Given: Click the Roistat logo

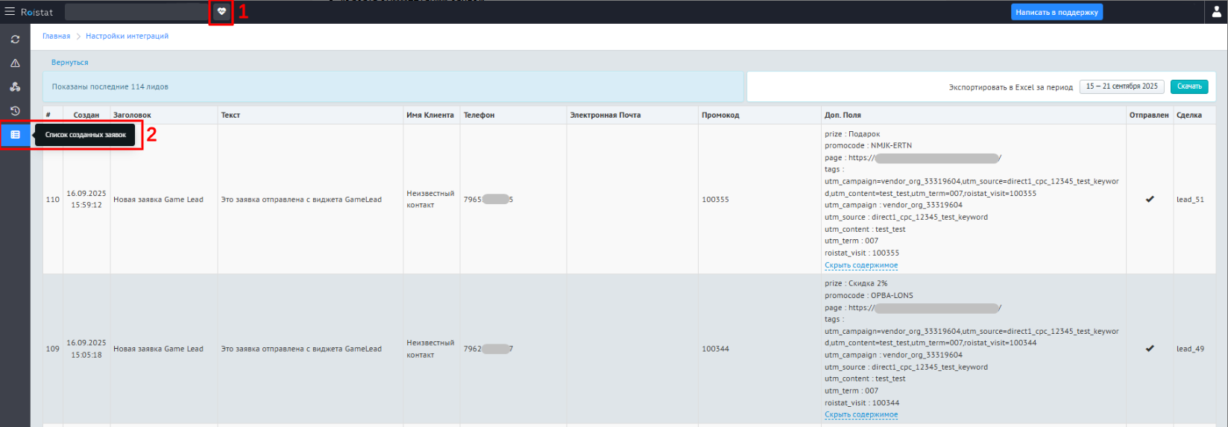Looking at the screenshot, I should 37,12.
